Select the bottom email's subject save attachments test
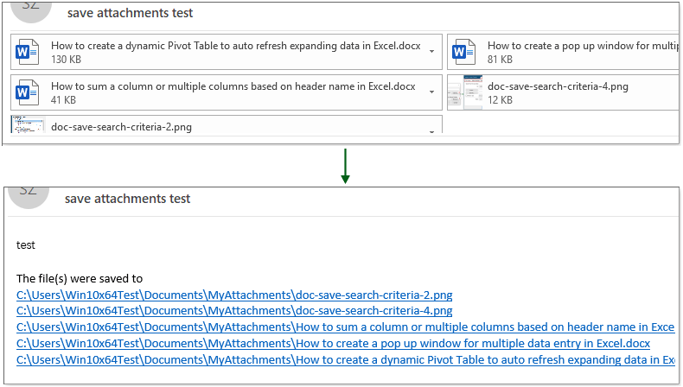Viewport: 683px width, 387px height. (x=127, y=199)
